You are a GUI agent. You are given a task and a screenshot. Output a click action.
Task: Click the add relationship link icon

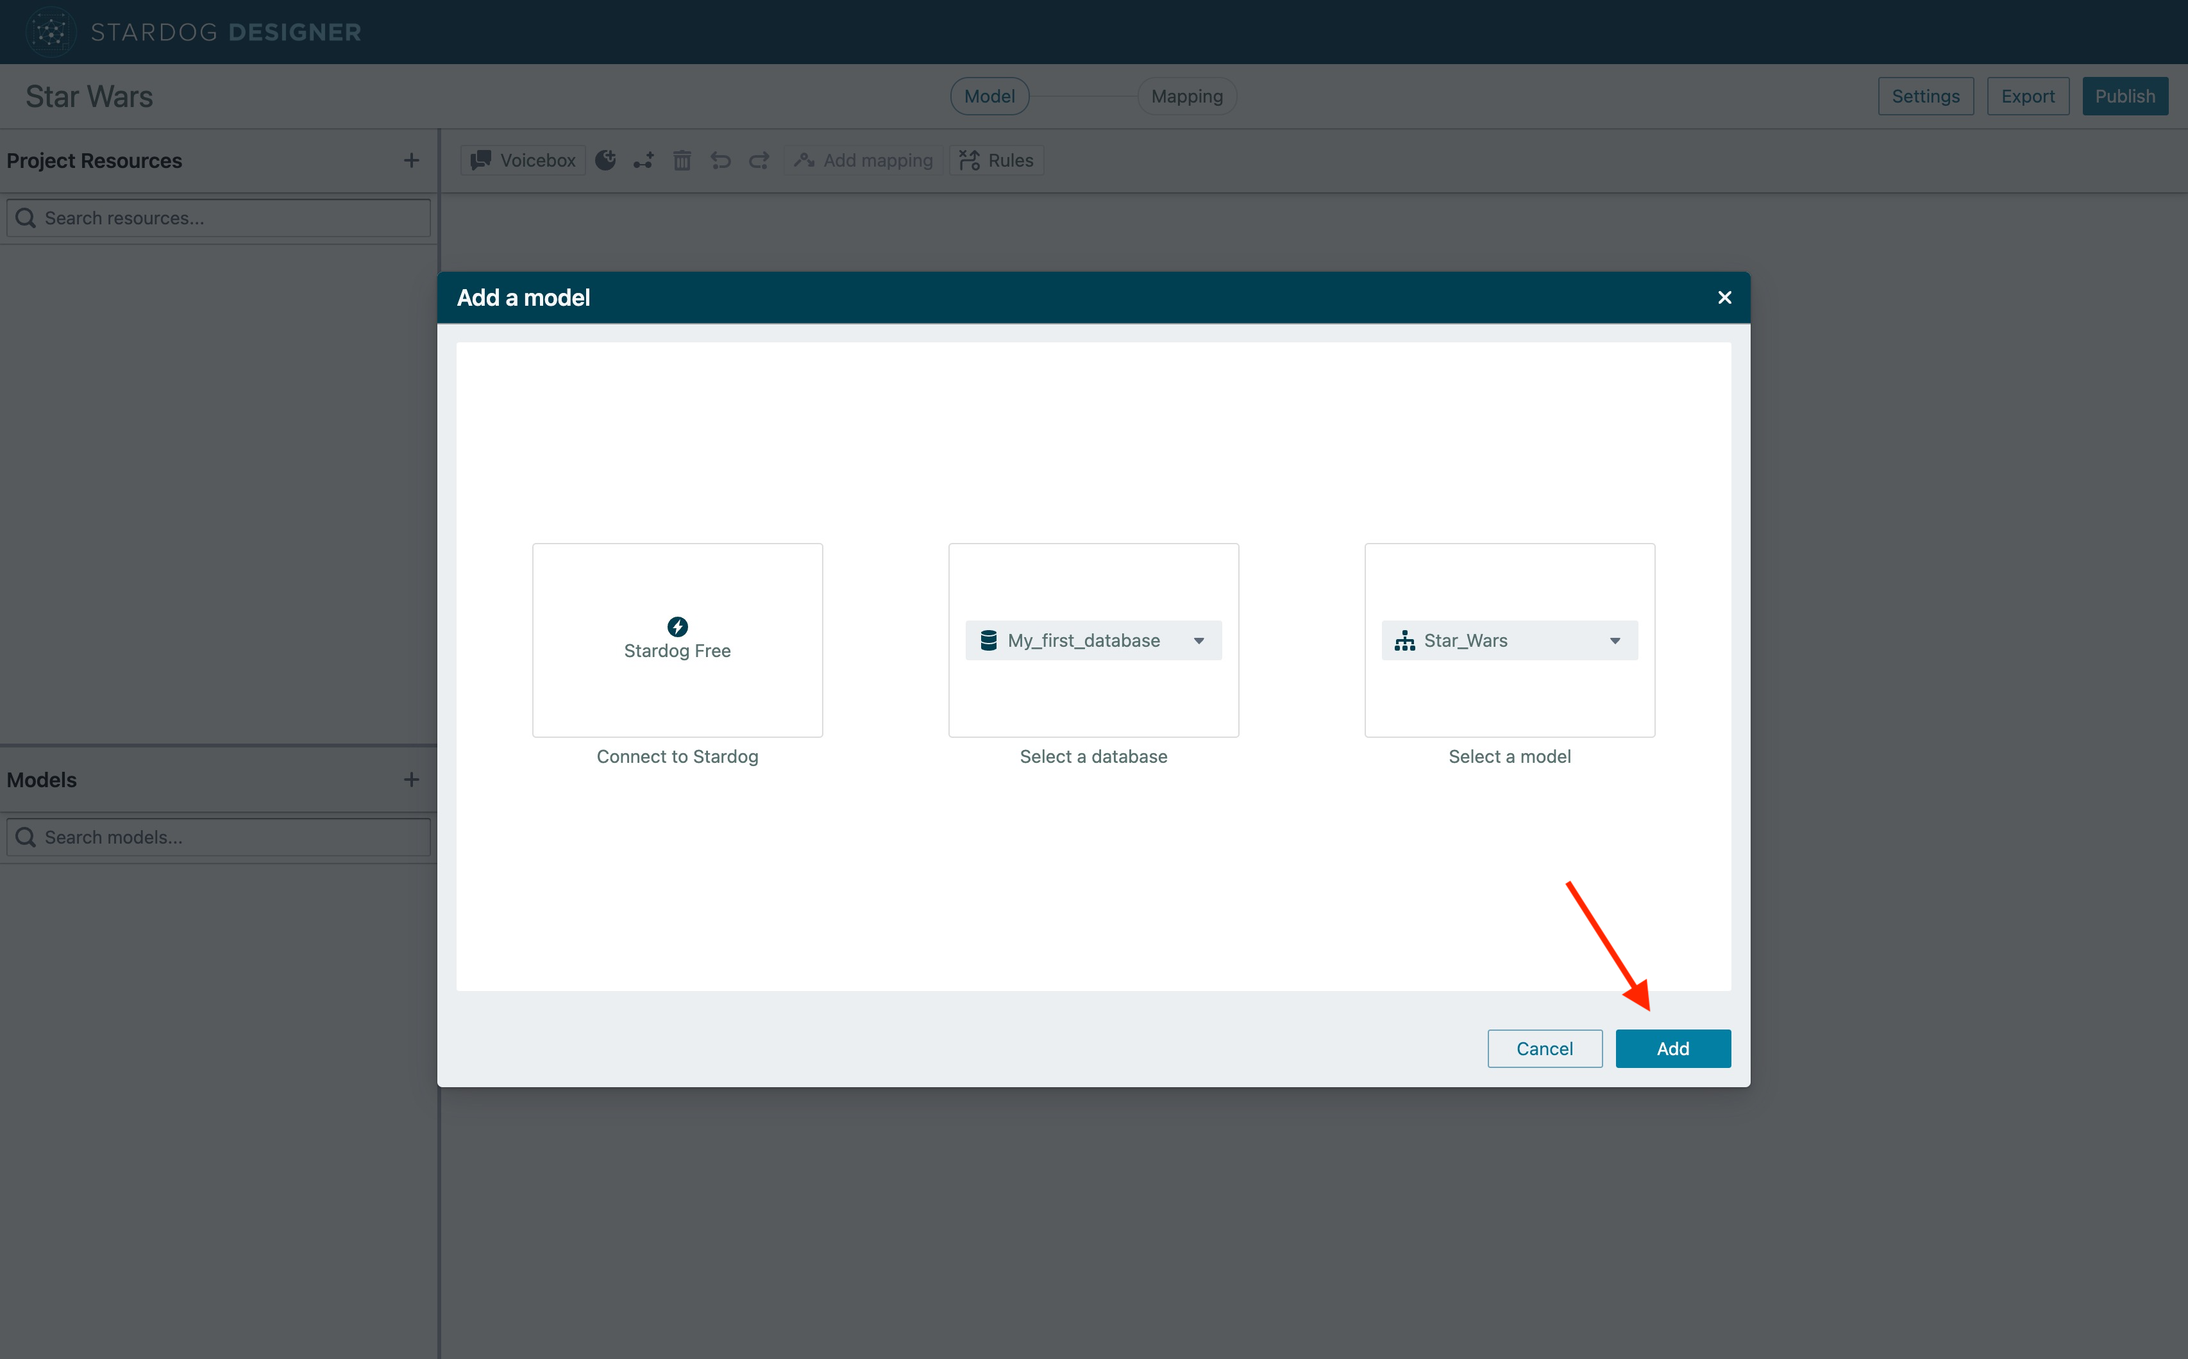click(x=644, y=160)
